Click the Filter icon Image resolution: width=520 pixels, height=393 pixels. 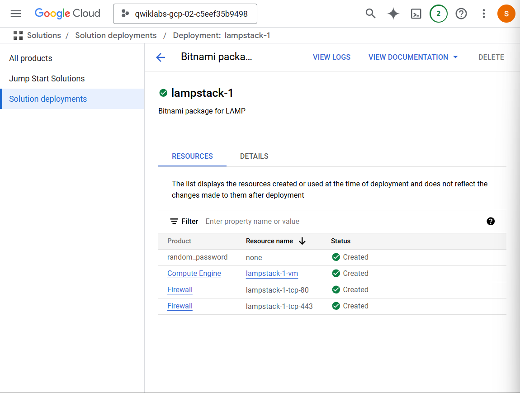coord(174,221)
